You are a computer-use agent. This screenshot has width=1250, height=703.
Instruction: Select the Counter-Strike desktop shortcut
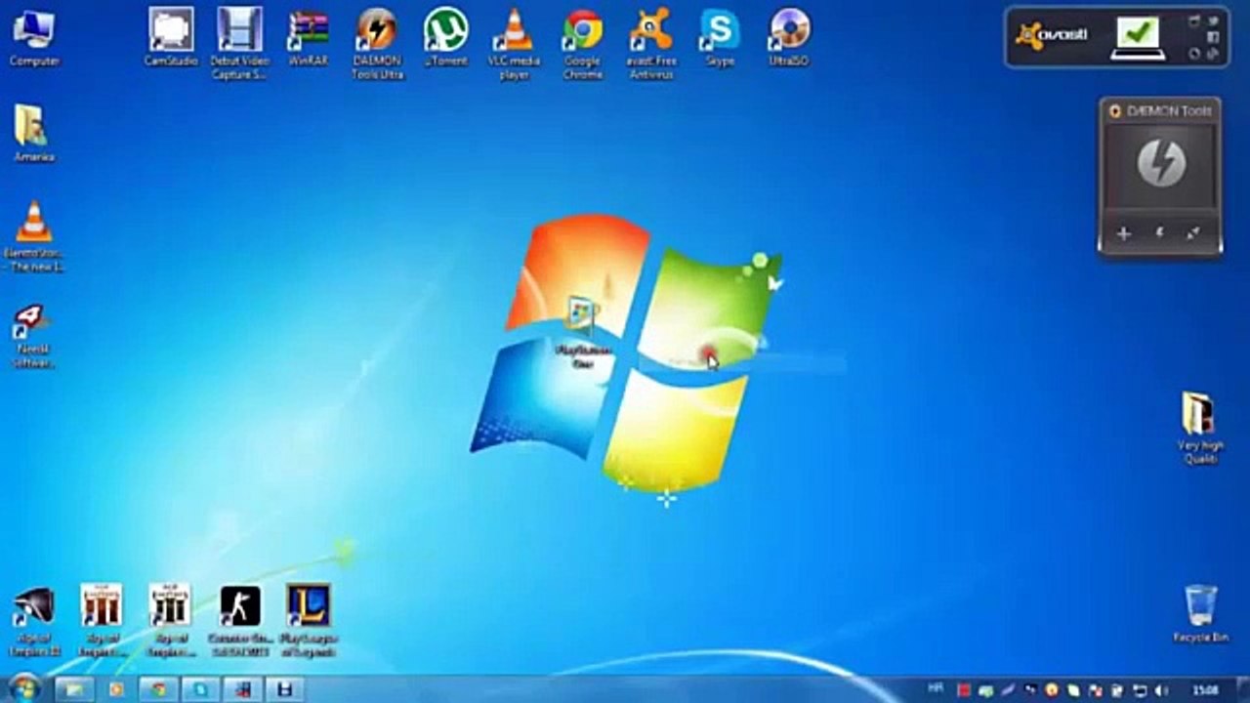[x=239, y=619]
